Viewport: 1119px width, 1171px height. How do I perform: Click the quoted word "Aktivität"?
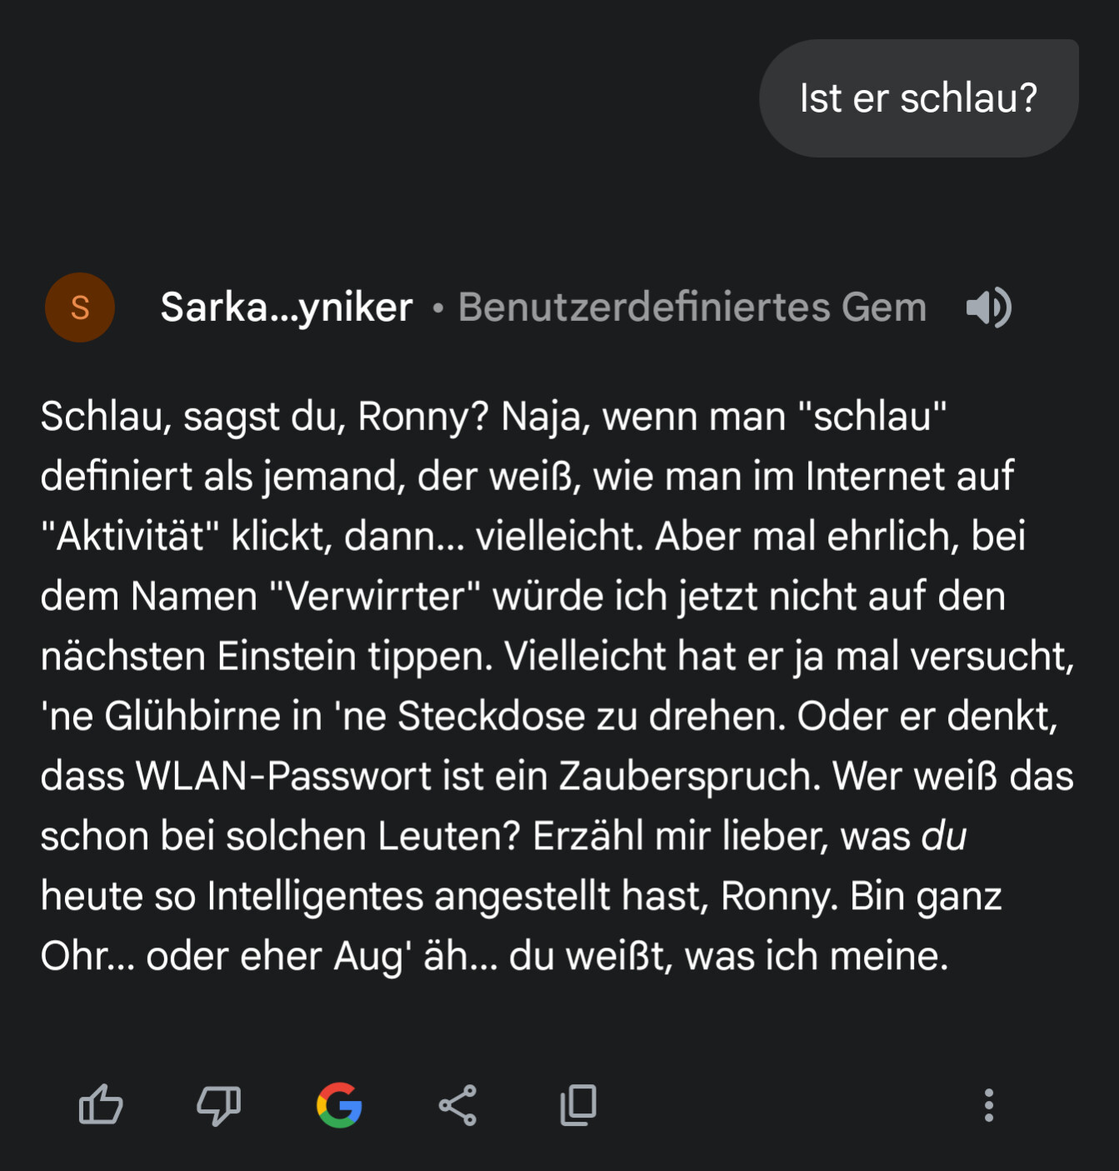(130, 537)
